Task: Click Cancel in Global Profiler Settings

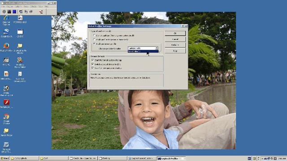Action: (x=175, y=39)
